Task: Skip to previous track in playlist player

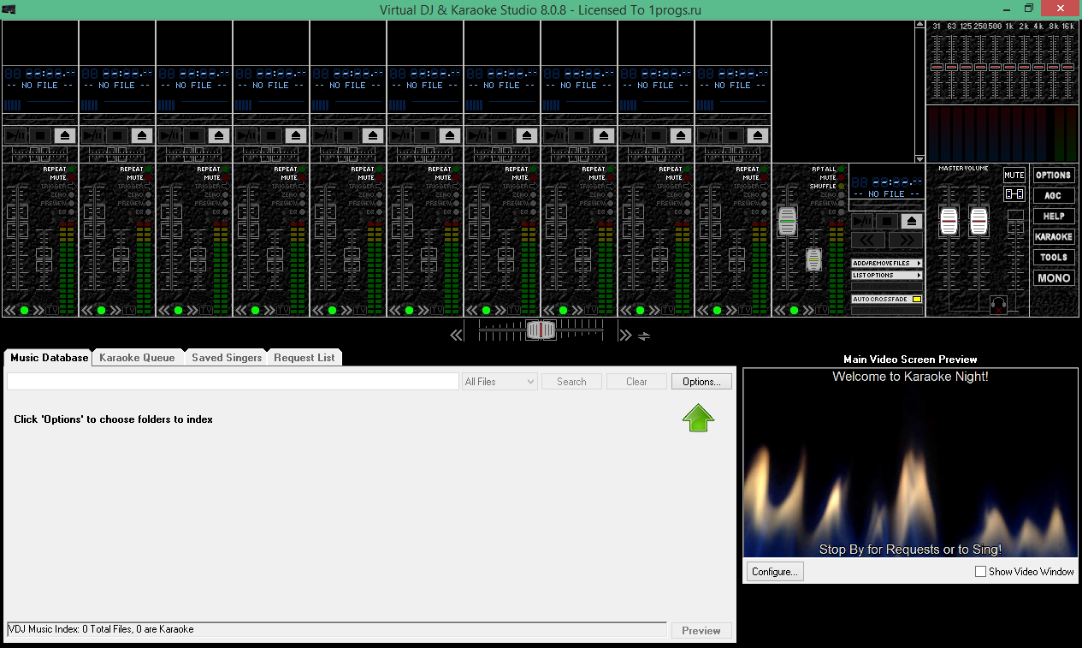Action: click(868, 241)
